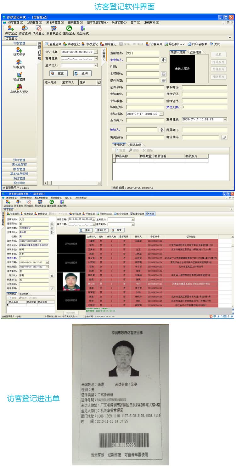The width and height of the screenshot is (236, 472).
Task: Click 修改登记 in upper window's action toolbar
Action: (90, 44)
